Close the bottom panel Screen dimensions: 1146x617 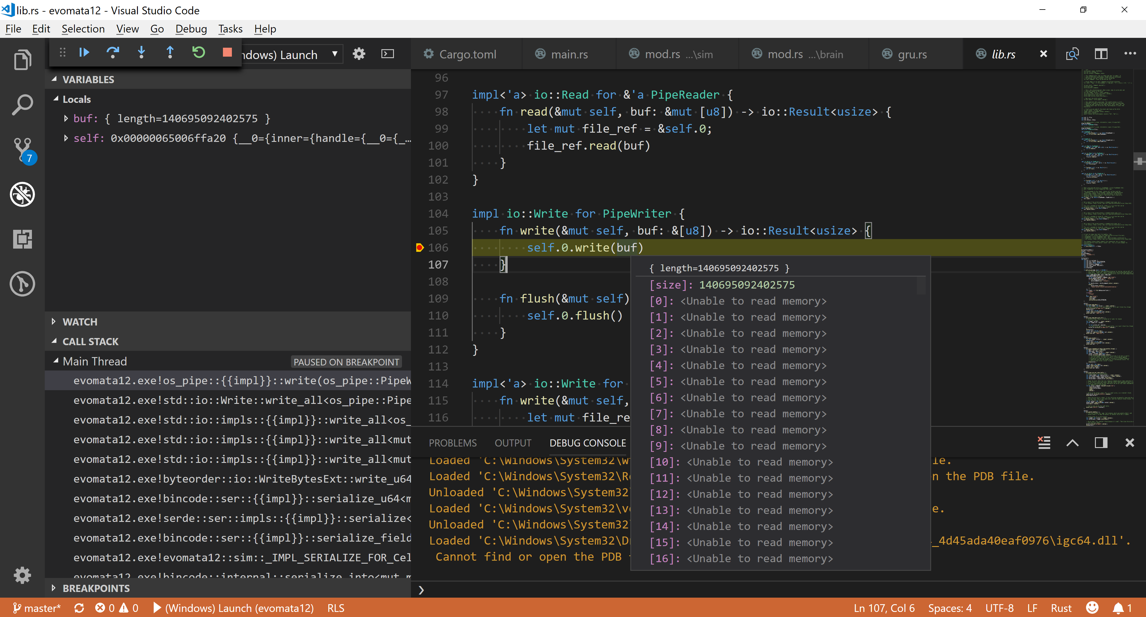tap(1130, 442)
